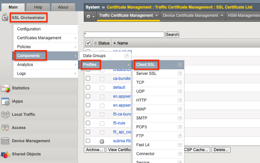The image size is (260, 163).
Task: Switch to the Help tab
Action: tap(38, 7)
